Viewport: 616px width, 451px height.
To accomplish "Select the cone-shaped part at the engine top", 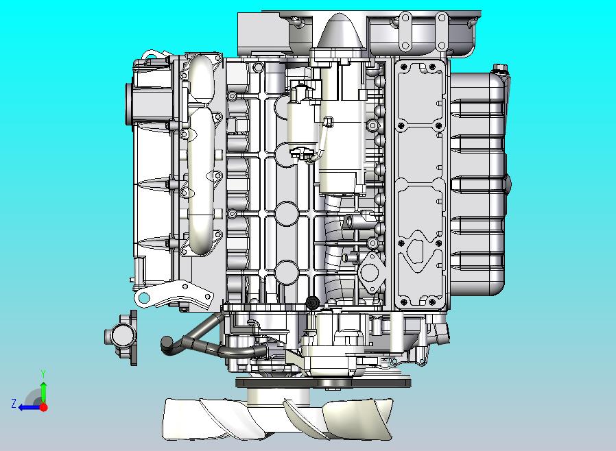I will (340, 31).
